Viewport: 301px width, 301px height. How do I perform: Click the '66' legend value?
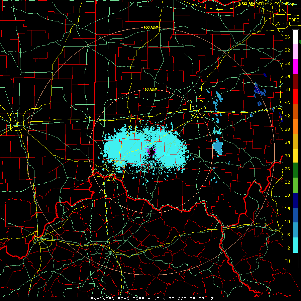point(287,37)
